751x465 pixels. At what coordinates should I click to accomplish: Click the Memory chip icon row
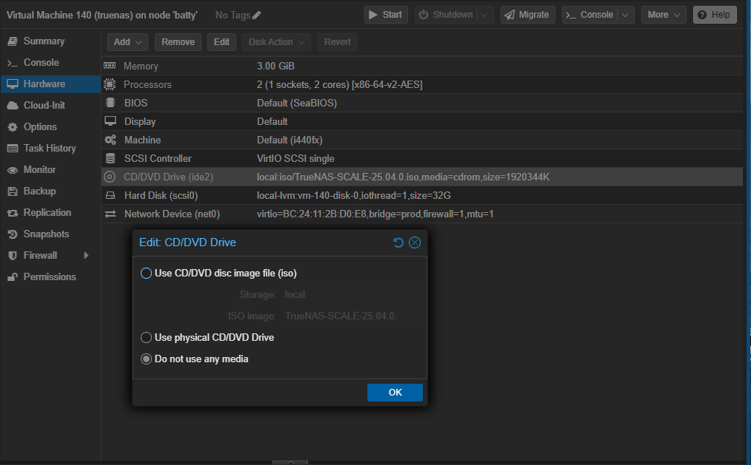[x=110, y=66]
